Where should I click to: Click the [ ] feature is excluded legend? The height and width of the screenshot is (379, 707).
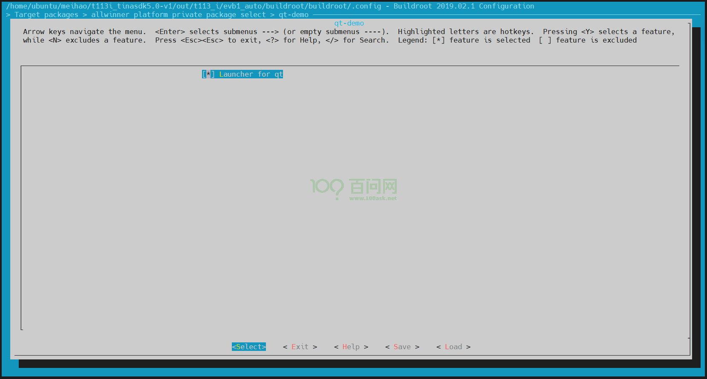[x=588, y=40]
